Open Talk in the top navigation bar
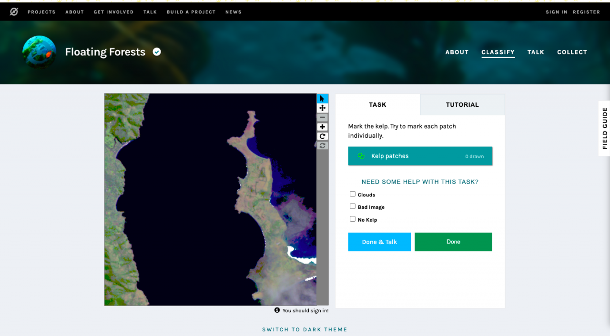The width and height of the screenshot is (610, 336). coord(150,12)
